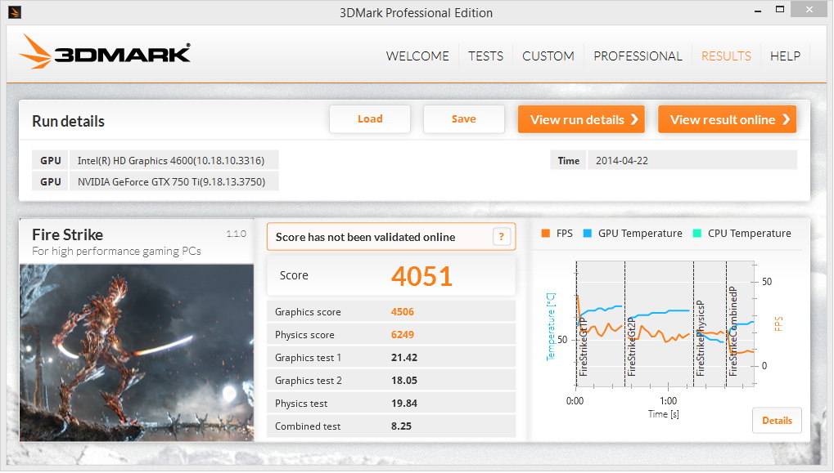This screenshot has height=473, width=834.
Task: Open chart Details button
Action: (x=777, y=421)
